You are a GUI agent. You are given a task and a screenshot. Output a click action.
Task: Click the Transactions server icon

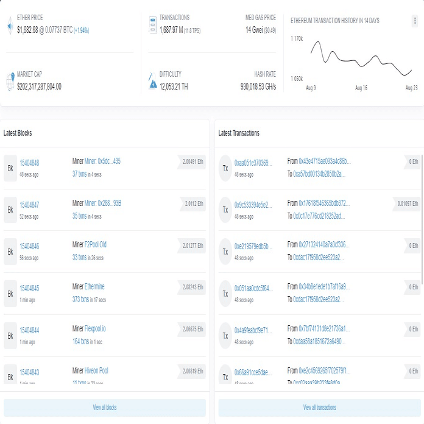point(153,25)
